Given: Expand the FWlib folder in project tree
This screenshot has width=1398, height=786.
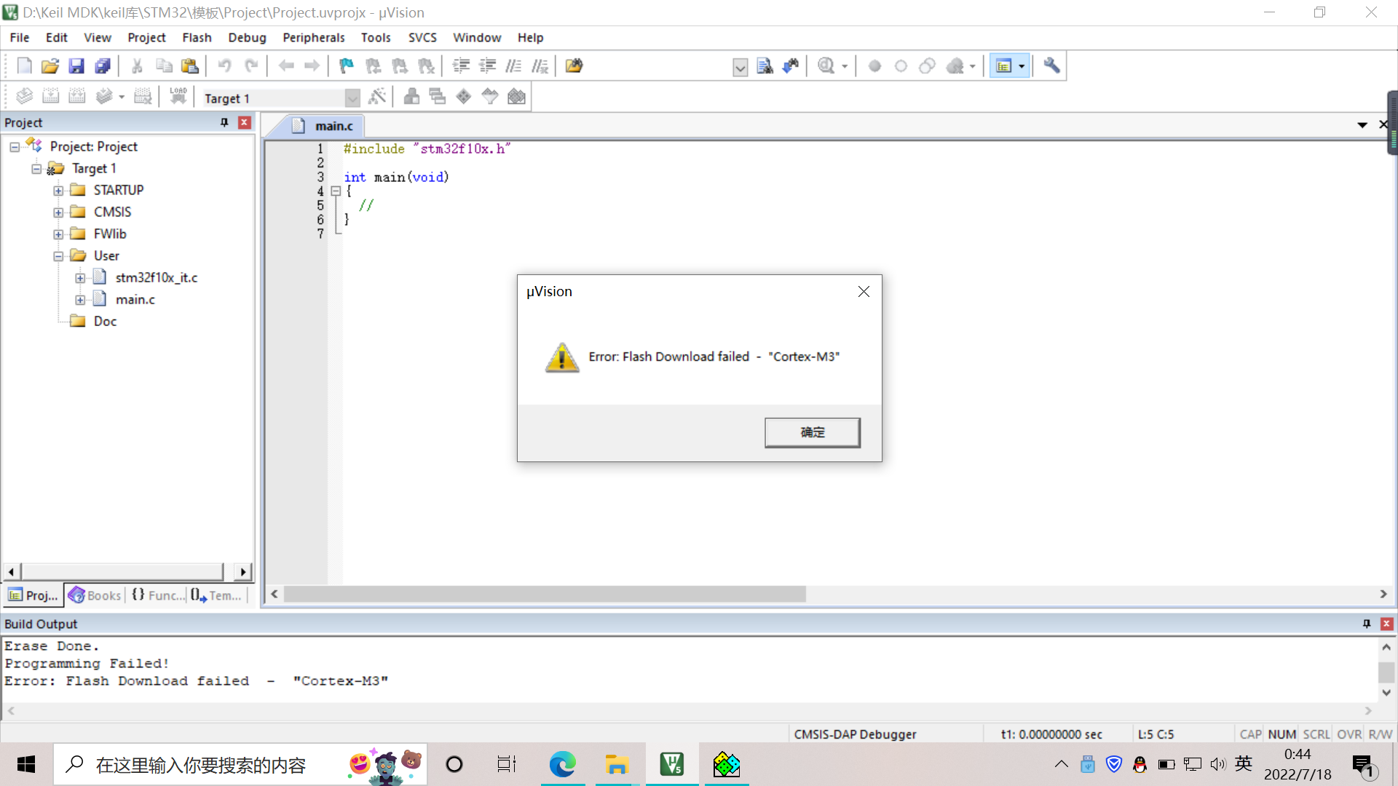Looking at the screenshot, I should pos(58,234).
